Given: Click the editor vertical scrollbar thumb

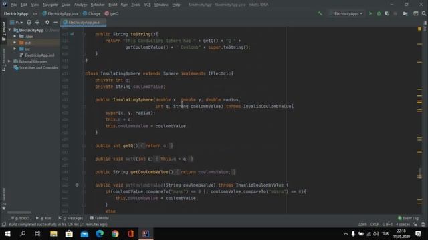Looking at the screenshot, I should pos(420,173).
